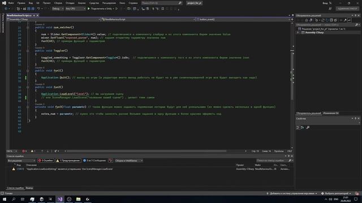This screenshot has height=203, width=362.
Task: Click the Solution Explorer home icon
Action: (x=307, y=20)
